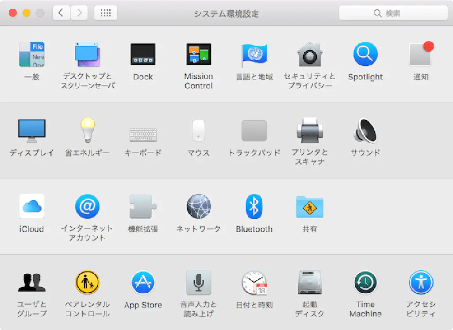453x330 pixels.
Task: Open セキュリティとプライバシー settings
Action: click(310, 55)
